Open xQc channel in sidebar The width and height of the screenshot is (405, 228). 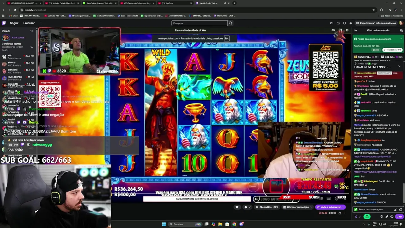(17, 57)
